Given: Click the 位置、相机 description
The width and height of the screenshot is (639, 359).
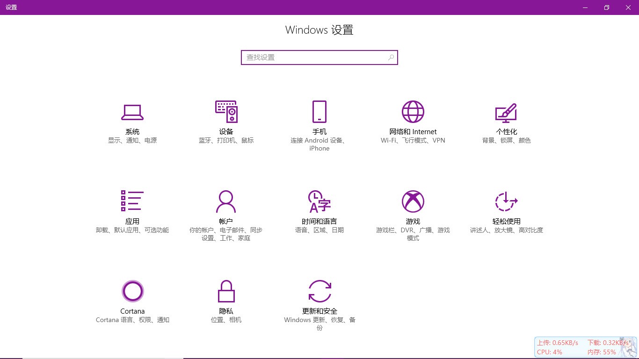Looking at the screenshot, I should coord(226,320).
